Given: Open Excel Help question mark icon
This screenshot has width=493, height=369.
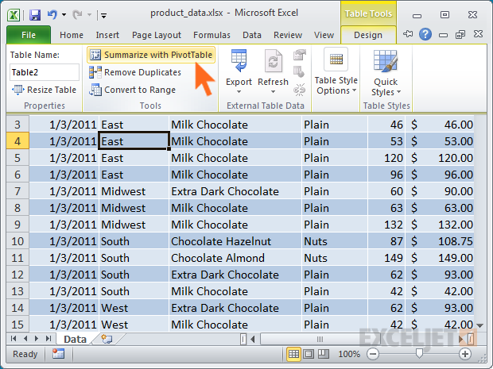Looking at the screenshot, I should 425,34.
